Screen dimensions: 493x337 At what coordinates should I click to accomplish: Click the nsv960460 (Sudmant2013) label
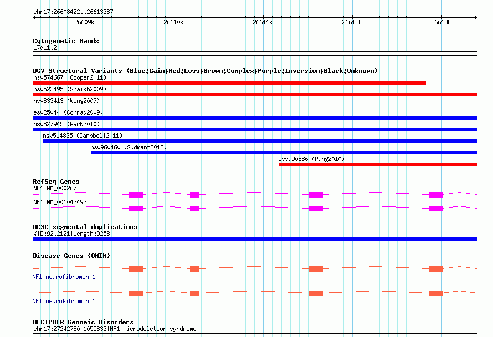129,147
